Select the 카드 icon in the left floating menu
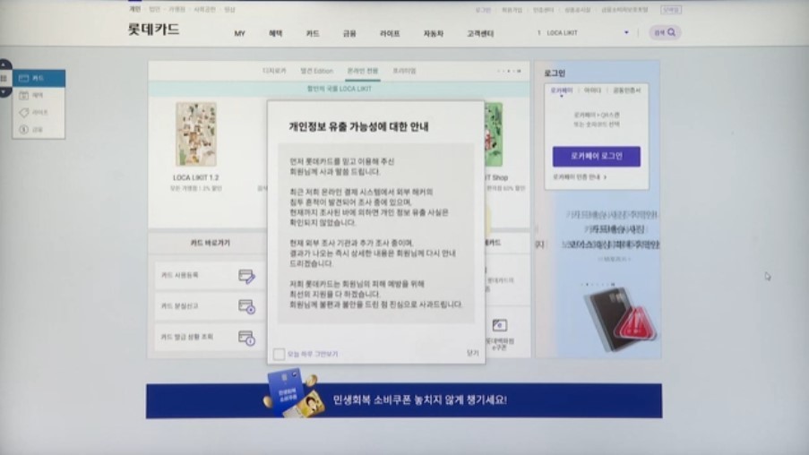 point(25,79)
